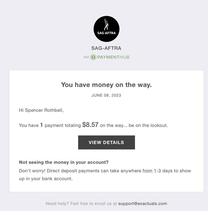Click "Not seeing the money in your account?" heading
The width and height of the screenshot is (208, 211).
click(x=64, y=162)
